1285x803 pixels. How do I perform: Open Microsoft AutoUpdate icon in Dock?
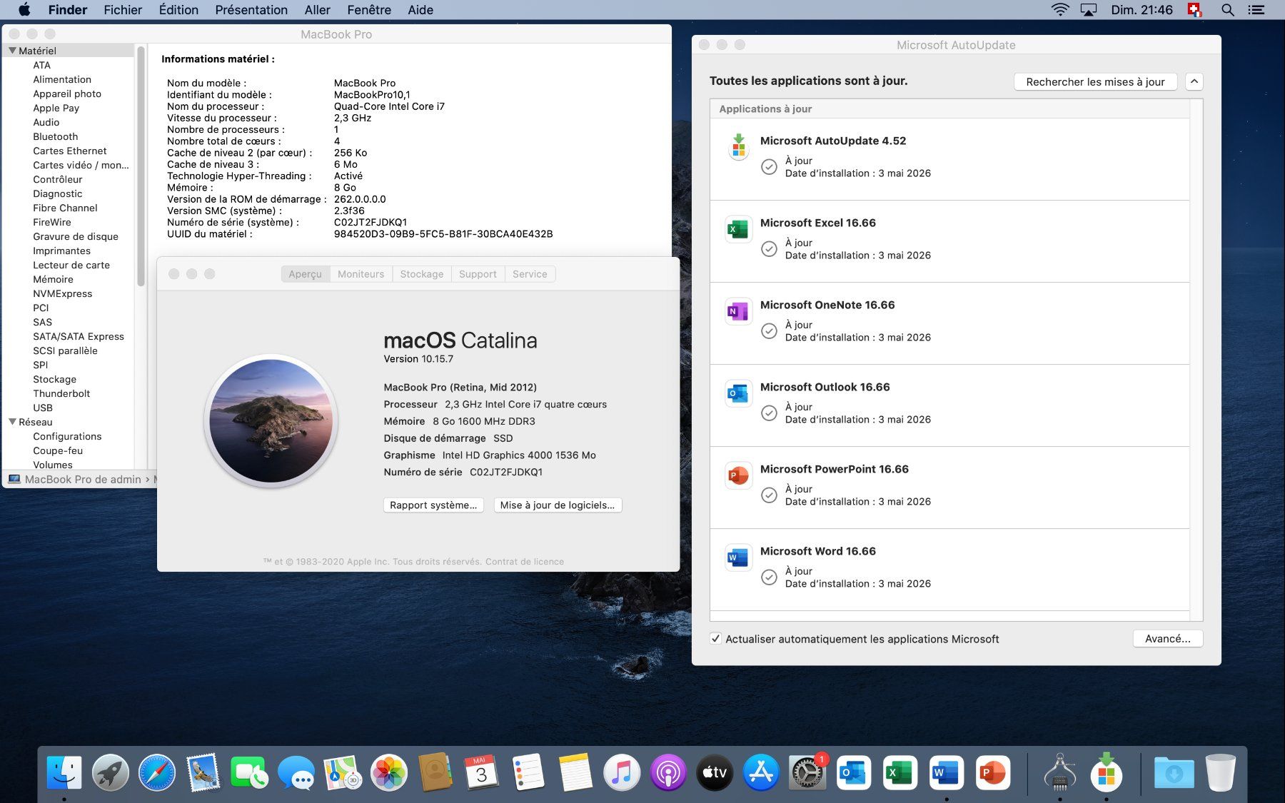point(1106,772)
